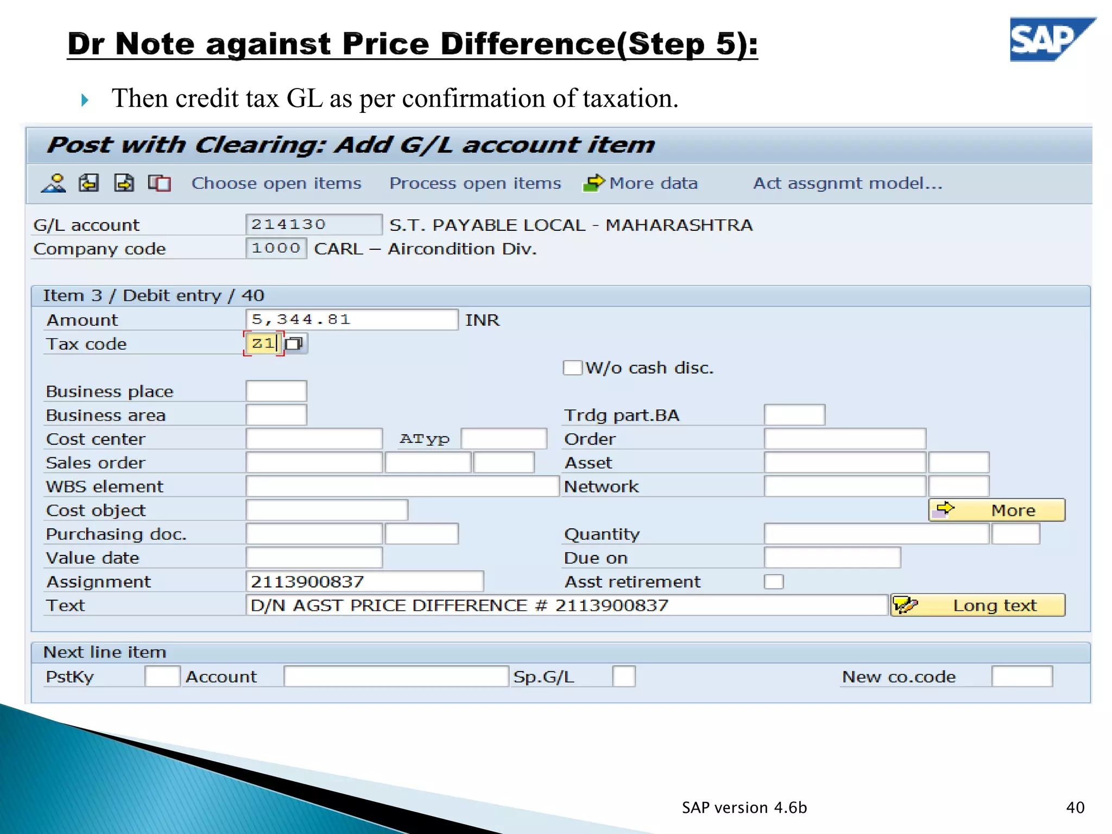Click the More data arrow icon
The image size is (1112, 834).
coord(593,184)
